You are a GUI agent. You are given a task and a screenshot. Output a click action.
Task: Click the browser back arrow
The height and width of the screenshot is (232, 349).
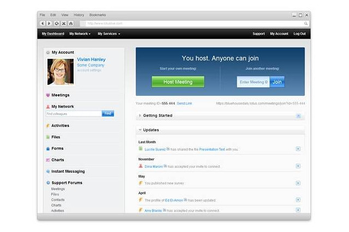click(43, 23)
